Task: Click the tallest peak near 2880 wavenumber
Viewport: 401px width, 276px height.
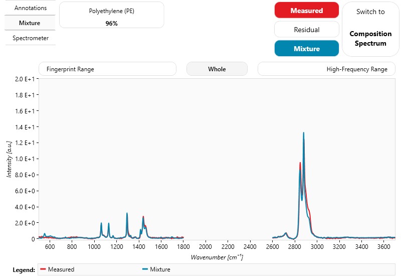Action: (x=303, y=133)
